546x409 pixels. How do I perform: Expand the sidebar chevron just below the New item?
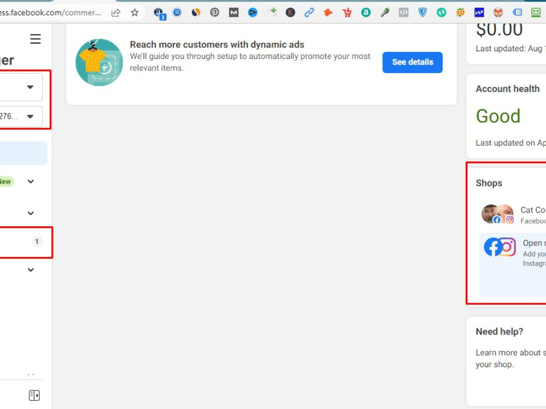(x=31, y=213)
